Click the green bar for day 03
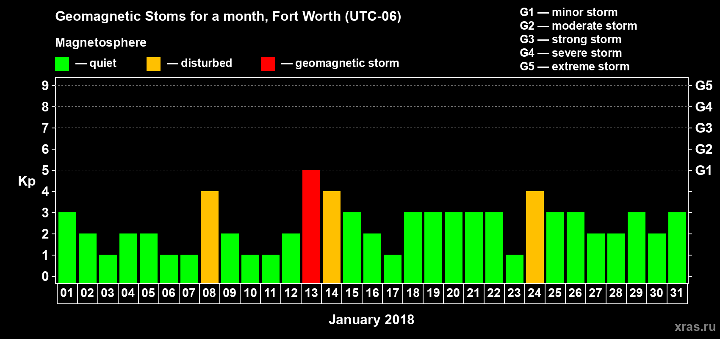Image resolution: width=720 pixels, height=339 pixels. pyautogui.click(x=108, y=269)
